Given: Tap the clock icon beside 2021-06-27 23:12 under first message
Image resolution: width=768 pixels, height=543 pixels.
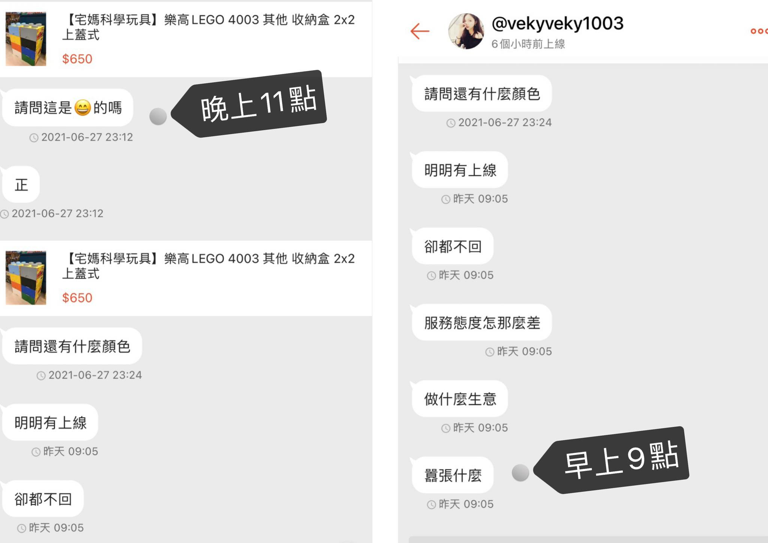Looking at the screenshot, I should pyautogui.click(x=34, y=138).
